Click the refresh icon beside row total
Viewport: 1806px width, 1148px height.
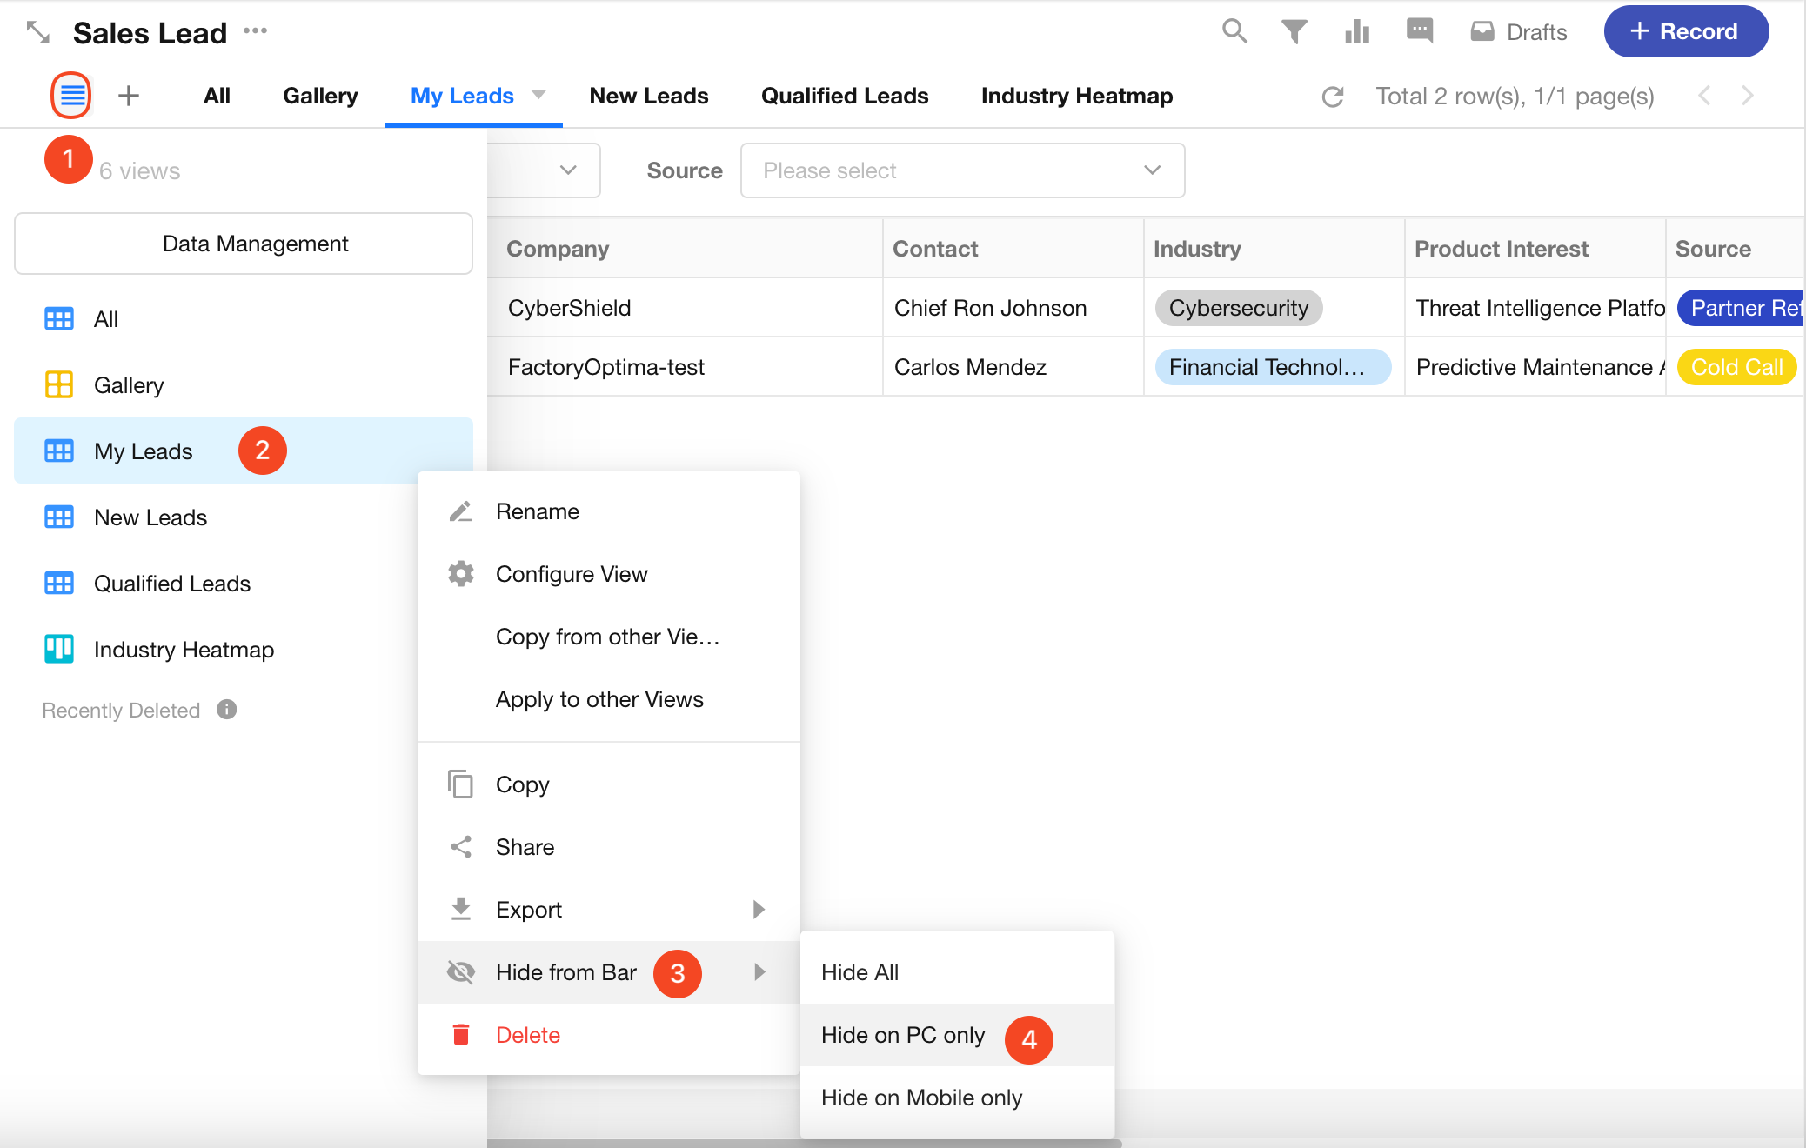pyautogui.click(x=1333, y=97)
